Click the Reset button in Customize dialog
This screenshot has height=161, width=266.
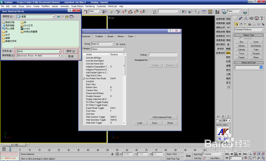click(x=170, y=123)
